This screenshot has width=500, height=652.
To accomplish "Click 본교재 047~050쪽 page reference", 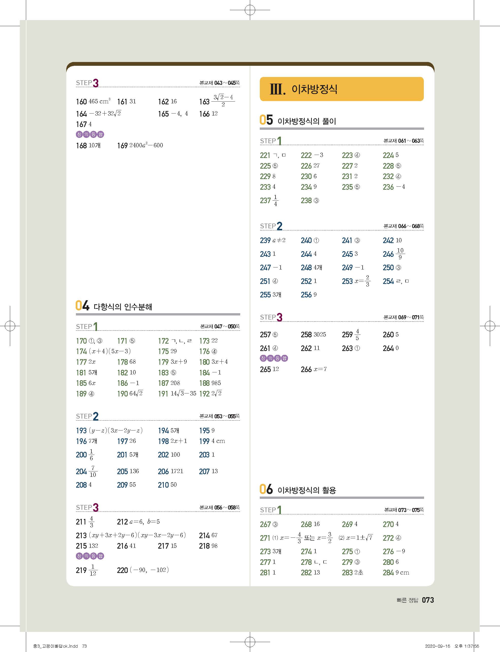I will coord(220,327).
